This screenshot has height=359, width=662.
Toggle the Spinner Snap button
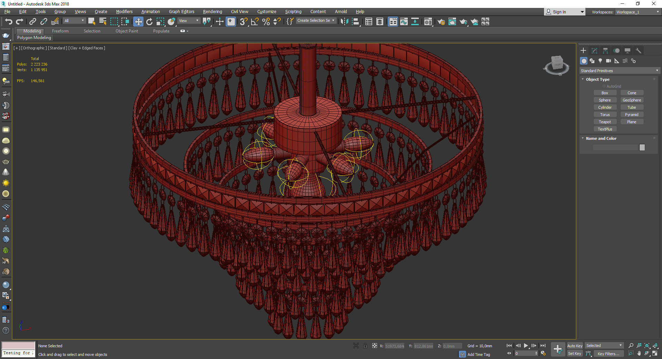[277, 22]
